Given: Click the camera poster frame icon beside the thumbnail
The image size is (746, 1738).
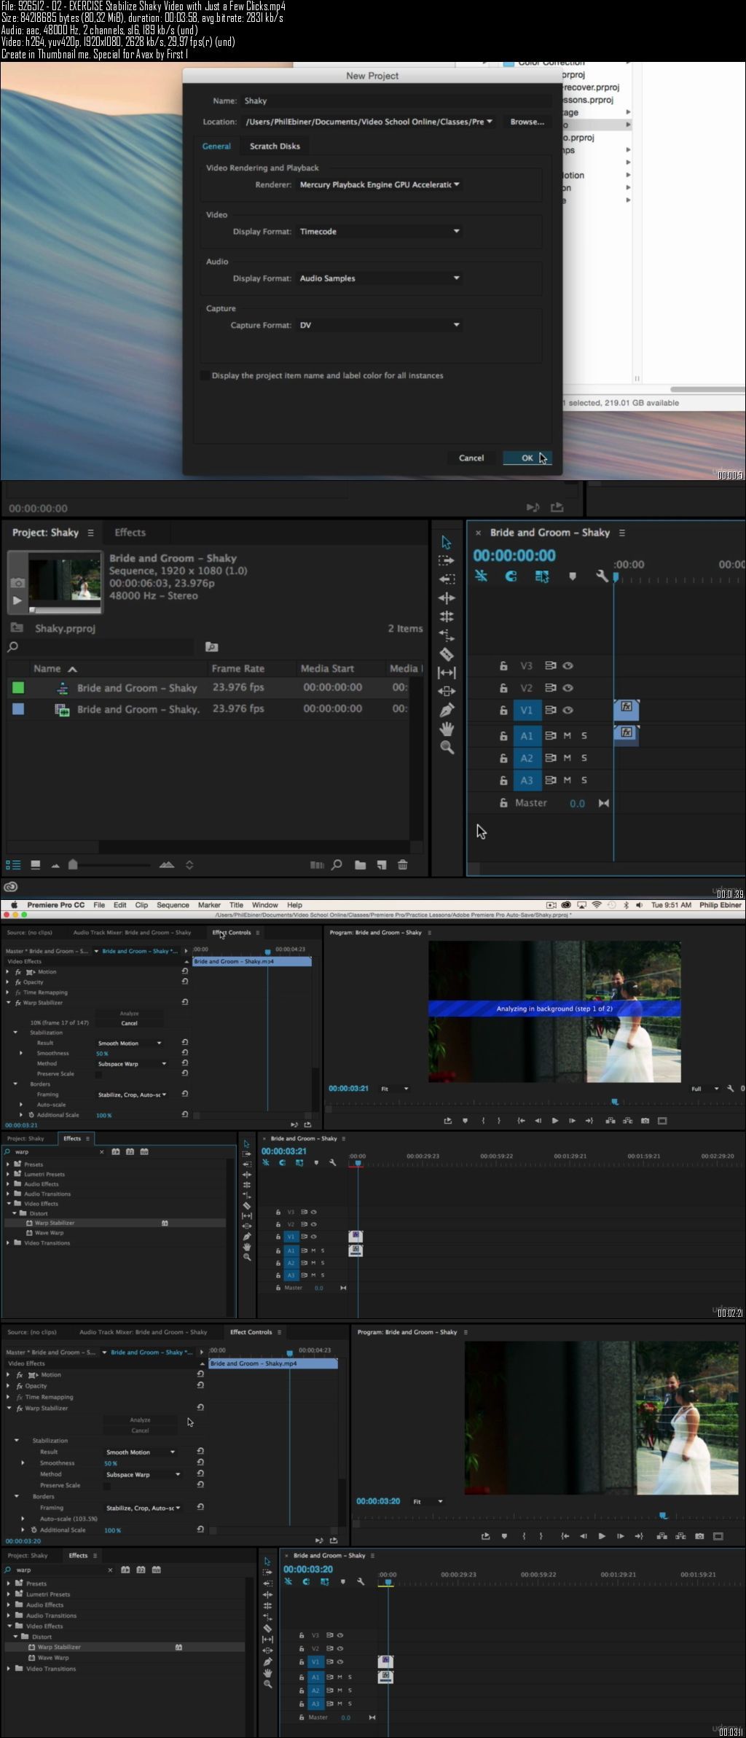Looking at the screenshot, I should coord(17,582).
